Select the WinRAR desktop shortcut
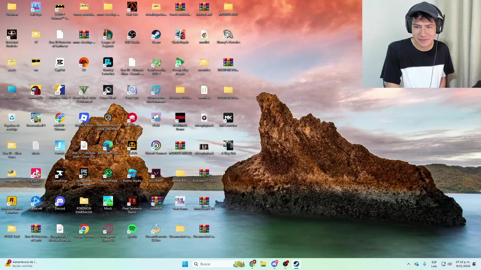This screenshot has height=270, width=481. pos(156,204)
